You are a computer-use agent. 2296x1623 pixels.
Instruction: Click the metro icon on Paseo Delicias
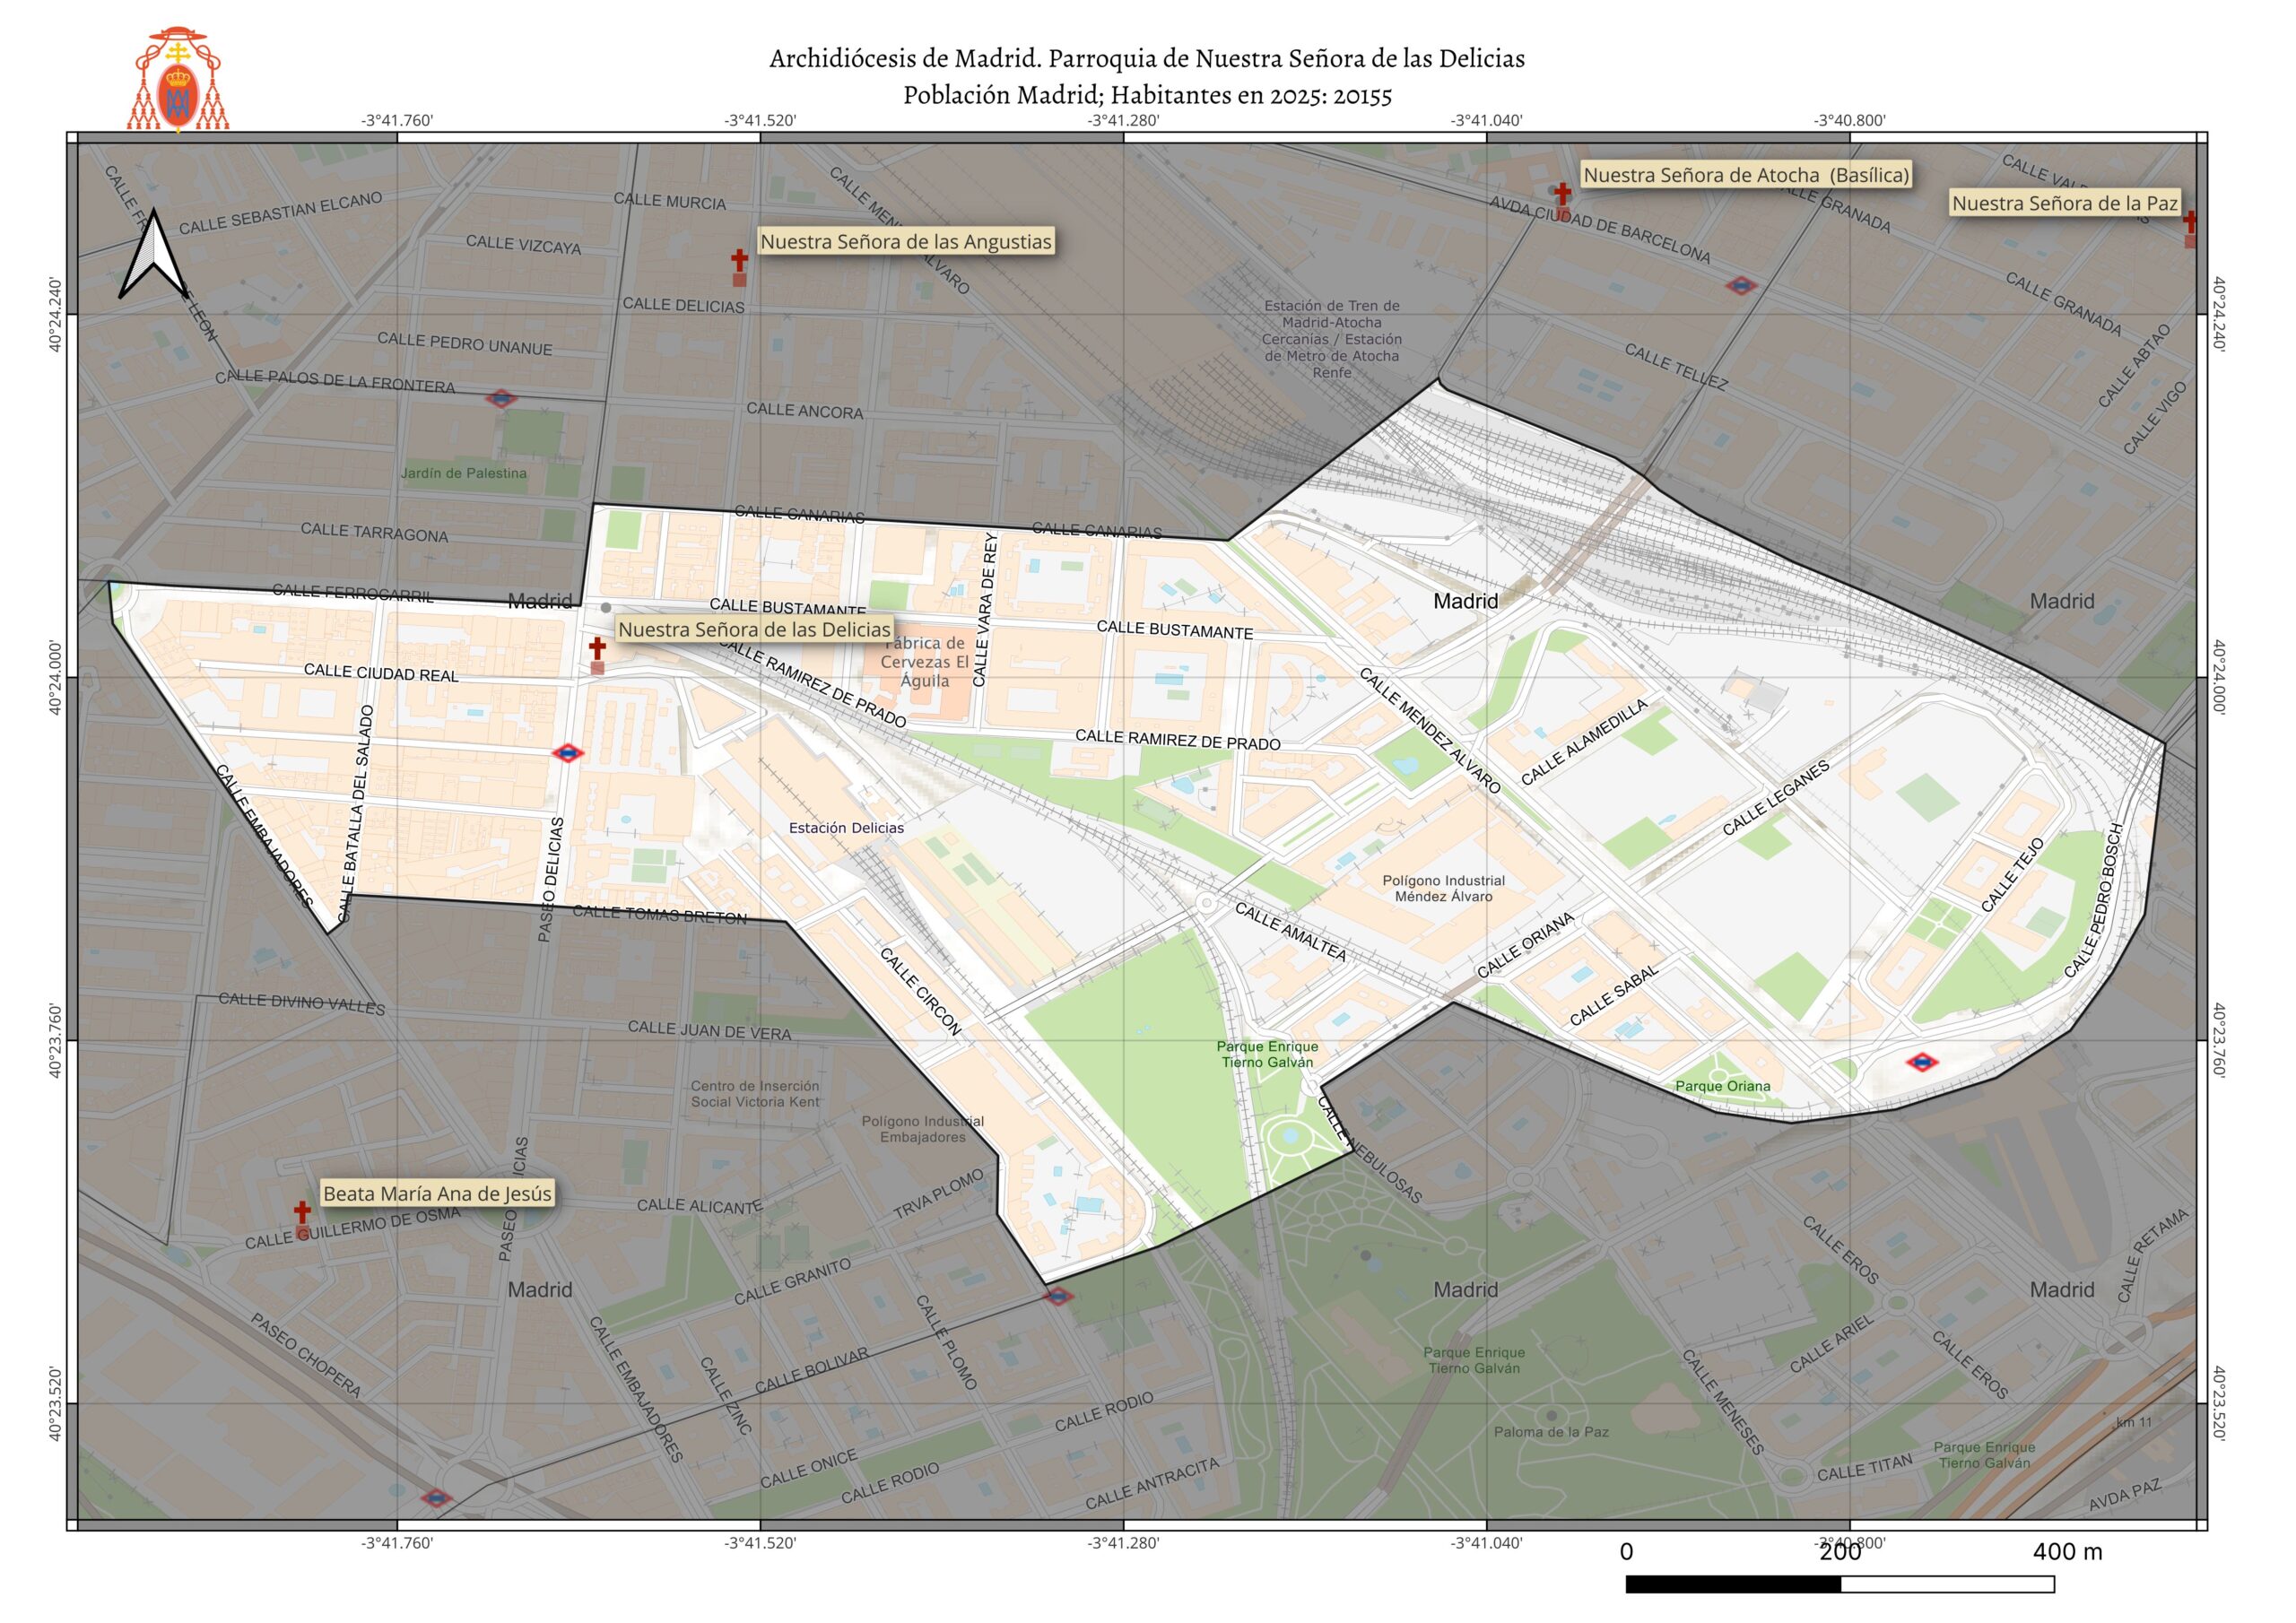tap(568, 753)
